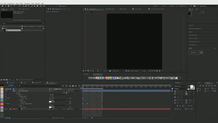Image resolution: width=218 pixels, height=123 pixels.
Task: Select the Puppet Pin tool
Action: (44, 6)
